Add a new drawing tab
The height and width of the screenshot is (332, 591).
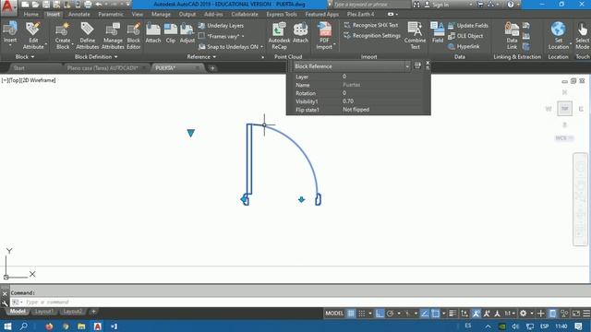[212, 68]
